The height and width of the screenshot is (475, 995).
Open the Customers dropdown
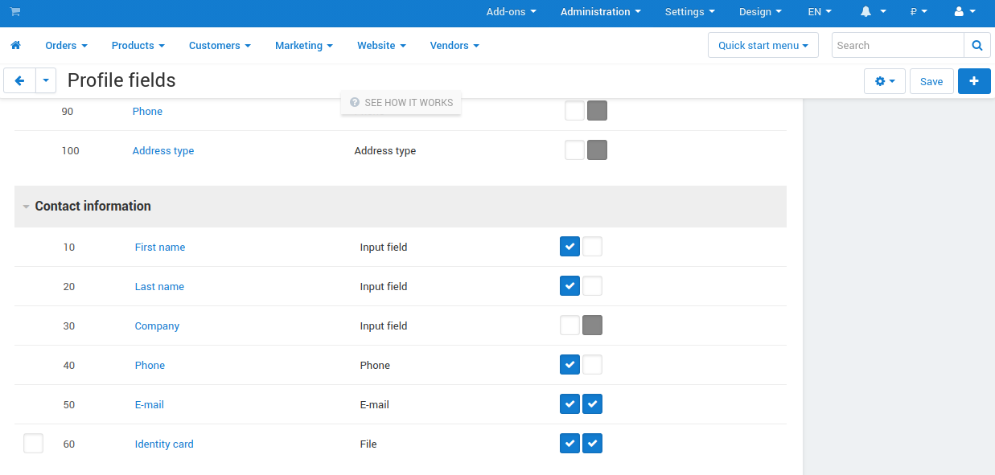(x=220, y=46)
